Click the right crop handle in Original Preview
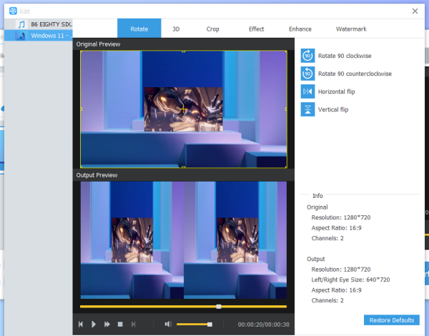The width and height of the screenshot is (429, 336). 286,109
